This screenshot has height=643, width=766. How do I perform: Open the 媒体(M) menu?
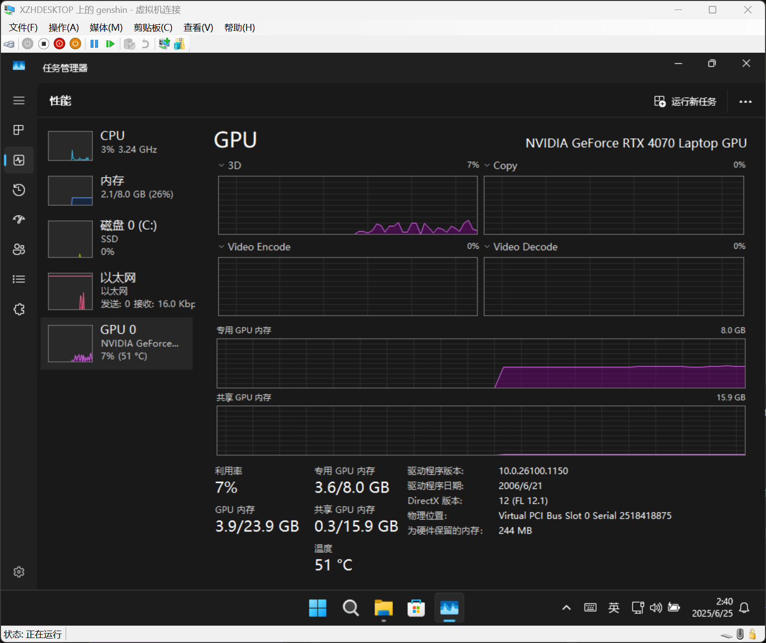pos(106,28)
